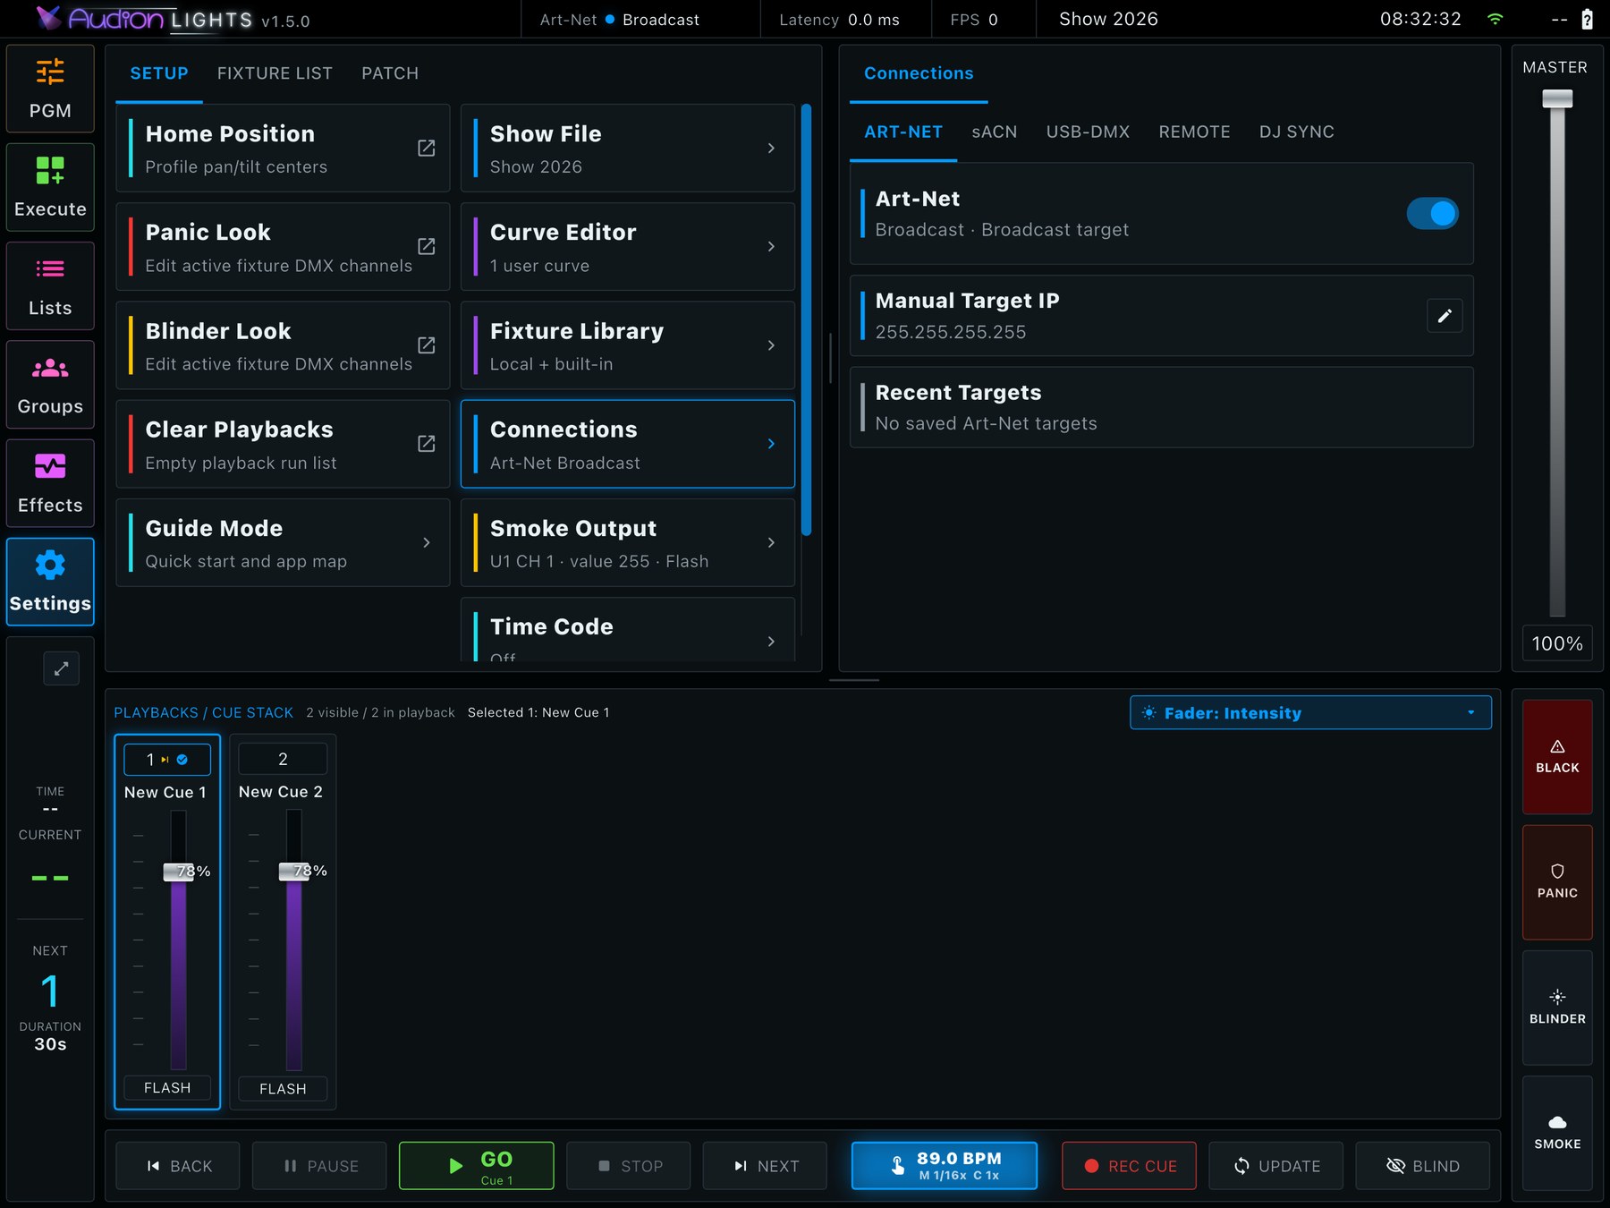Viewport: 1610px width, 1208px height.
Task: Select the ART-NET connections tab
Action: coord(903,132)
